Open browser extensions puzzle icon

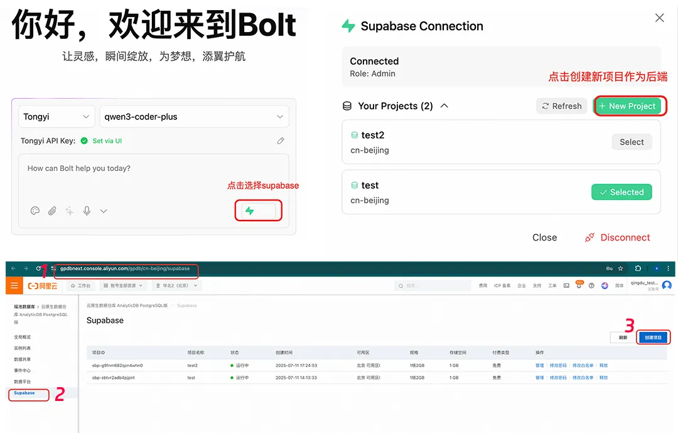tap(638, 268)
